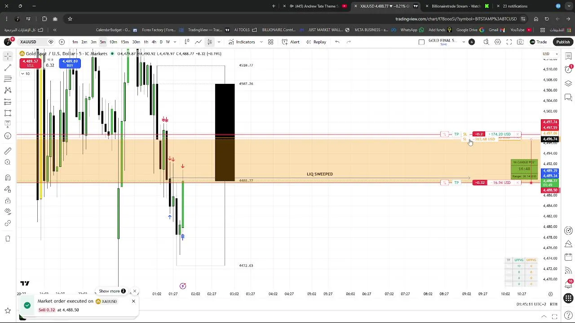575x323 pixels.
Task: Open chart settings gear
Action: pos(498,42)
